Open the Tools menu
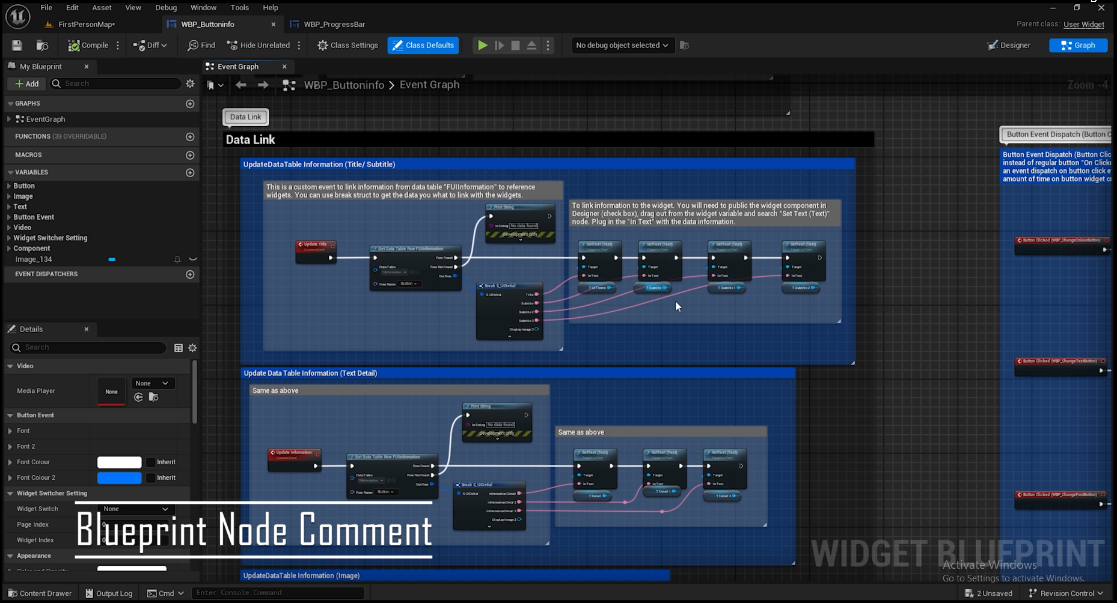 pos(239,8)
